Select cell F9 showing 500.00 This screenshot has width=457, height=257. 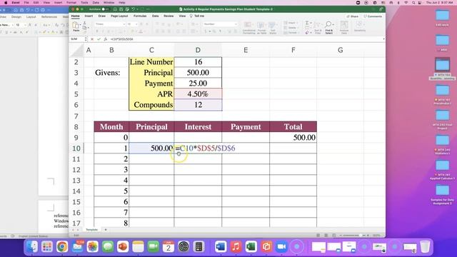click(293, 138)
